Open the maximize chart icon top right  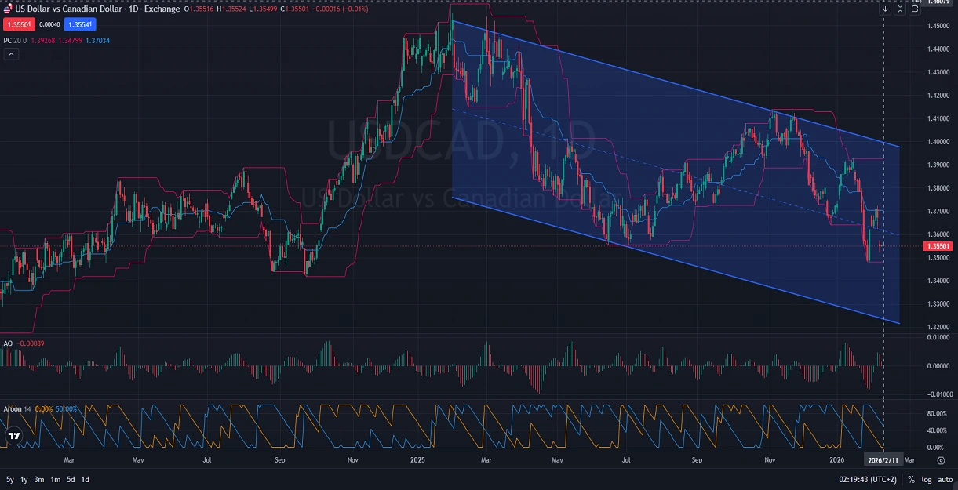coord(914,9)
